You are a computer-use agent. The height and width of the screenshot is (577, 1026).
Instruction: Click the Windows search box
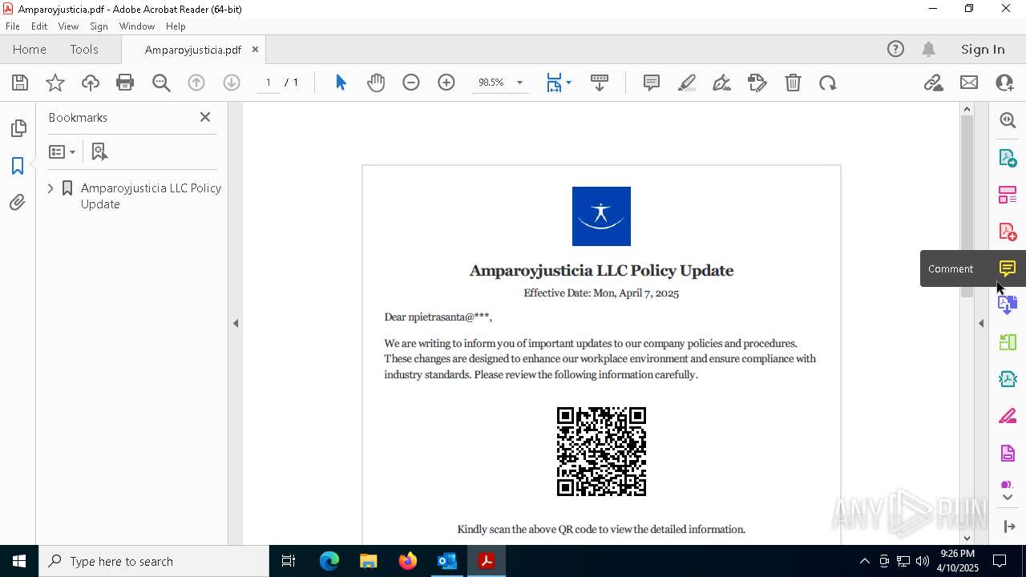(x=154, y=561)
